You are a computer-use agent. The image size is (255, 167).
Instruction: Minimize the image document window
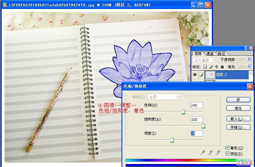(194, 5)
